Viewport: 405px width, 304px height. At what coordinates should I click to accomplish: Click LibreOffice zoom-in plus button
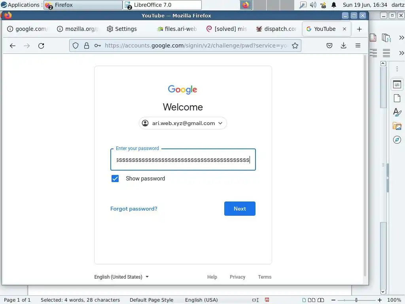point(380,300)
